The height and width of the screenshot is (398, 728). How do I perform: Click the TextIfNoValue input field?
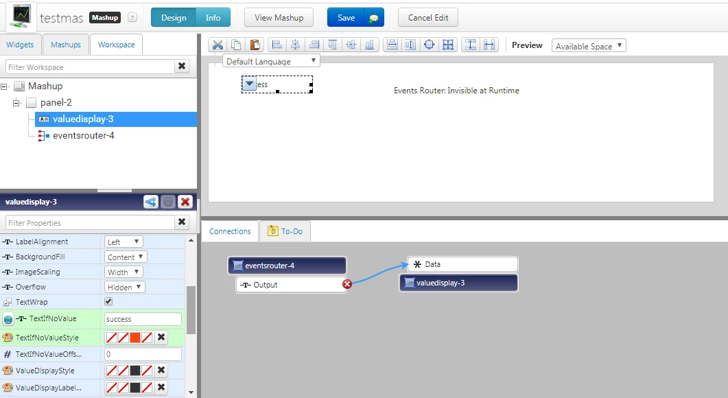(143, 319)
